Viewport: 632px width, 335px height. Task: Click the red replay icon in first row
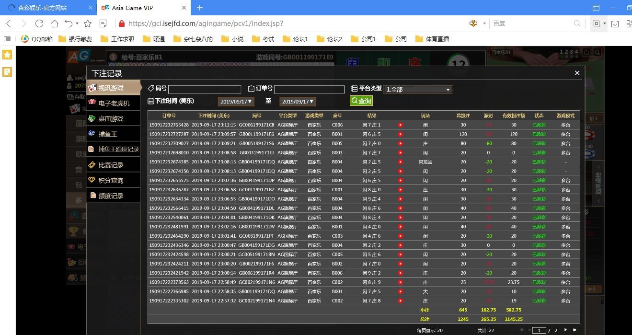[x=401, y=125]
